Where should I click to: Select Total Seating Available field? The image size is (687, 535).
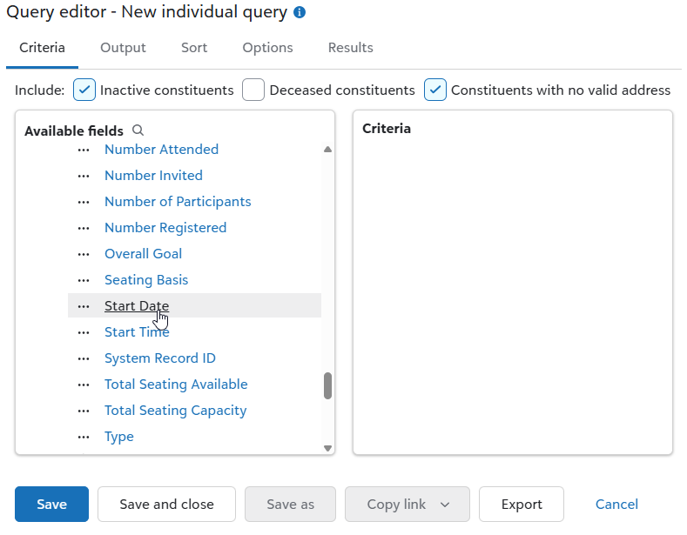point(176,385)
